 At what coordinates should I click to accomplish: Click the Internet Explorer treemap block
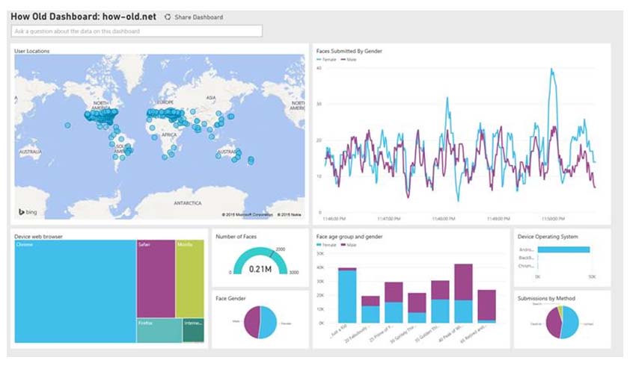pyautogui.click(x=193, y=331)
